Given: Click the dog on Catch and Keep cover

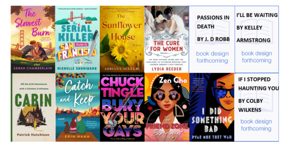Looking at the screenshot, I should click(x=67, y=127).
